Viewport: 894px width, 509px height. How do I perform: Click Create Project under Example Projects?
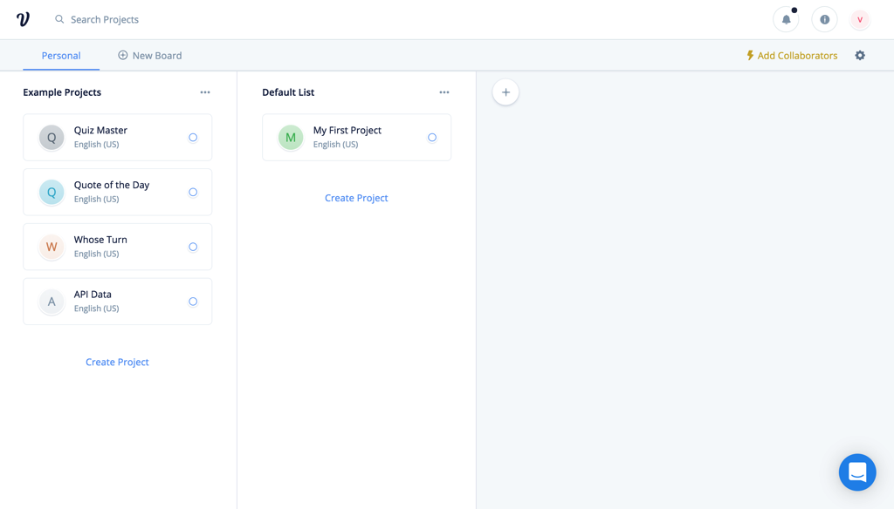(117, 362)
